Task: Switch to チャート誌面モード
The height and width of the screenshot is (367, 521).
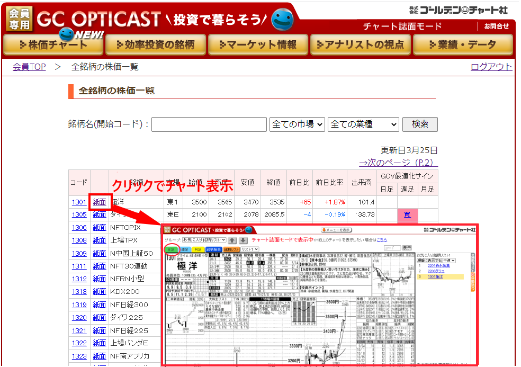Action: pyautogui.click(x=402, y=26)
